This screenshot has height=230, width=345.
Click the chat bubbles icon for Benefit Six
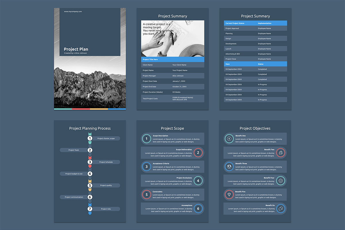[x=281, y=209]
